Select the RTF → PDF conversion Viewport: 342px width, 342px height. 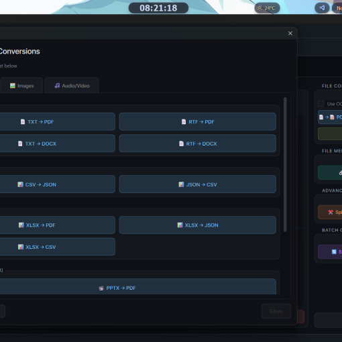coord(198,121)
